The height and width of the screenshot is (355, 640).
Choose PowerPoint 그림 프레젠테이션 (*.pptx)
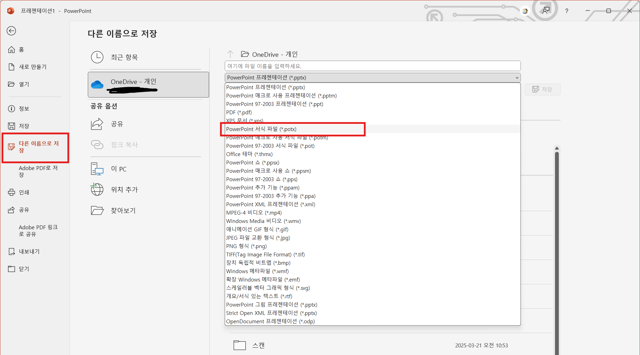[373, 305]
